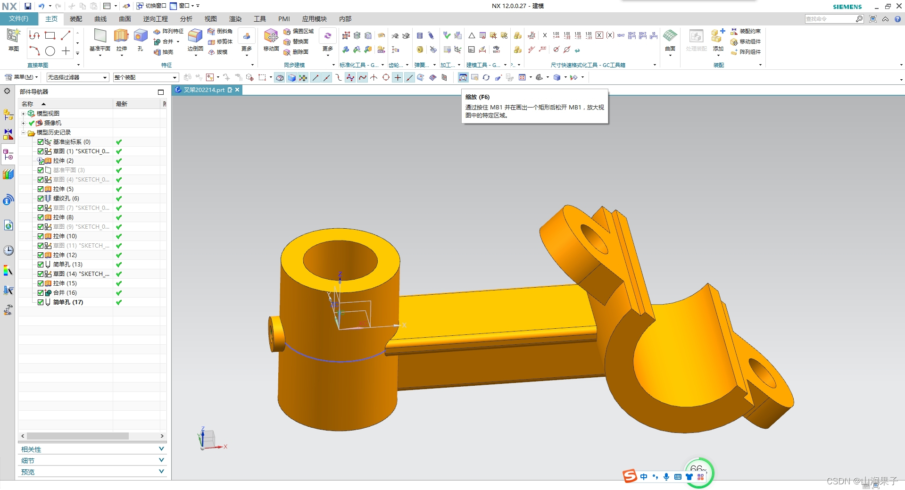Click the Save icon in title bar
905x490 pixels.
[28, 6]
